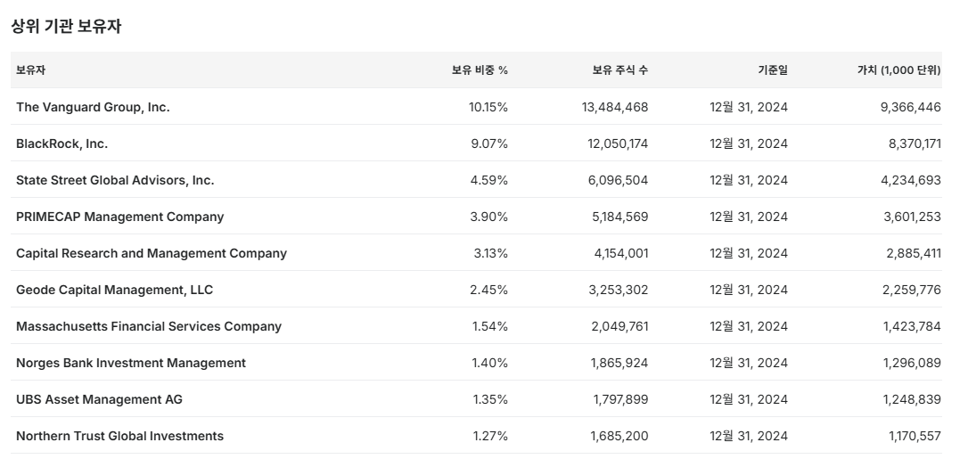Click shares value 1,685,200

[x=619, y=436]
